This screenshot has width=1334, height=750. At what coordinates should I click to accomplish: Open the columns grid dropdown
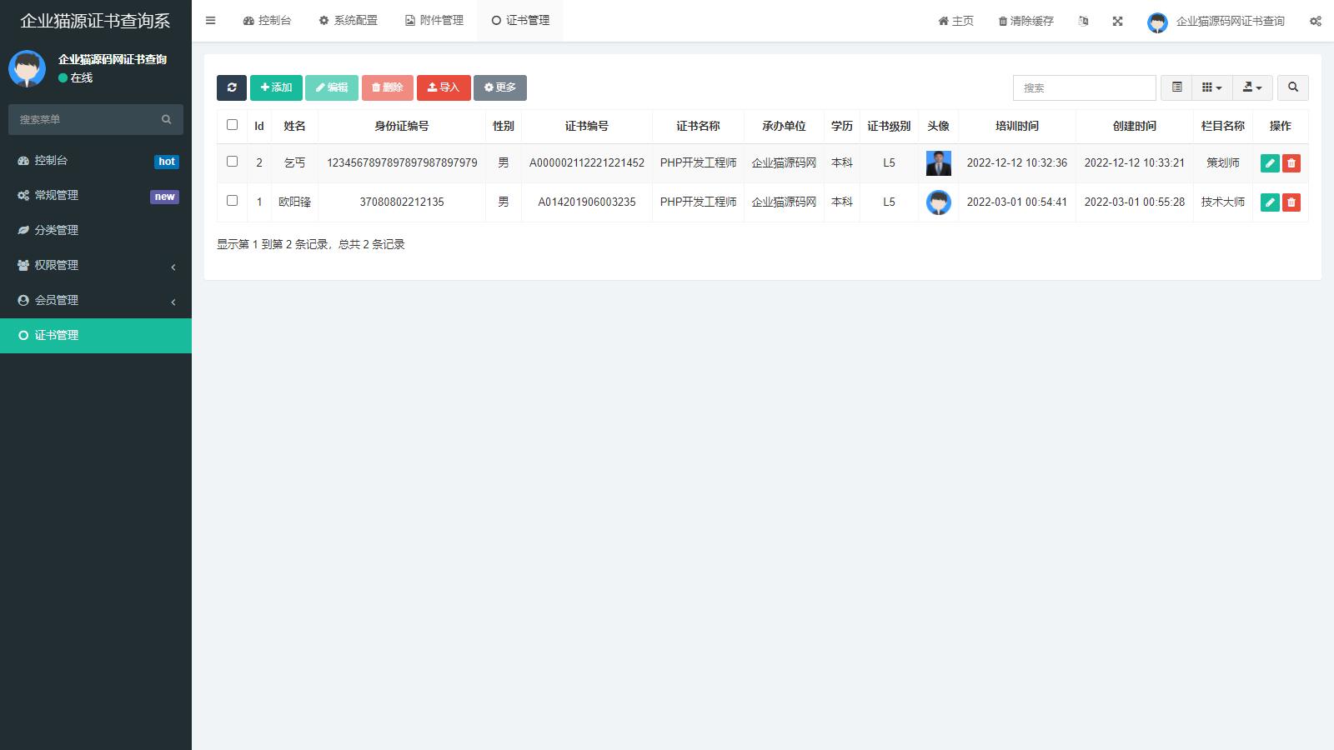coord(1211,87)
